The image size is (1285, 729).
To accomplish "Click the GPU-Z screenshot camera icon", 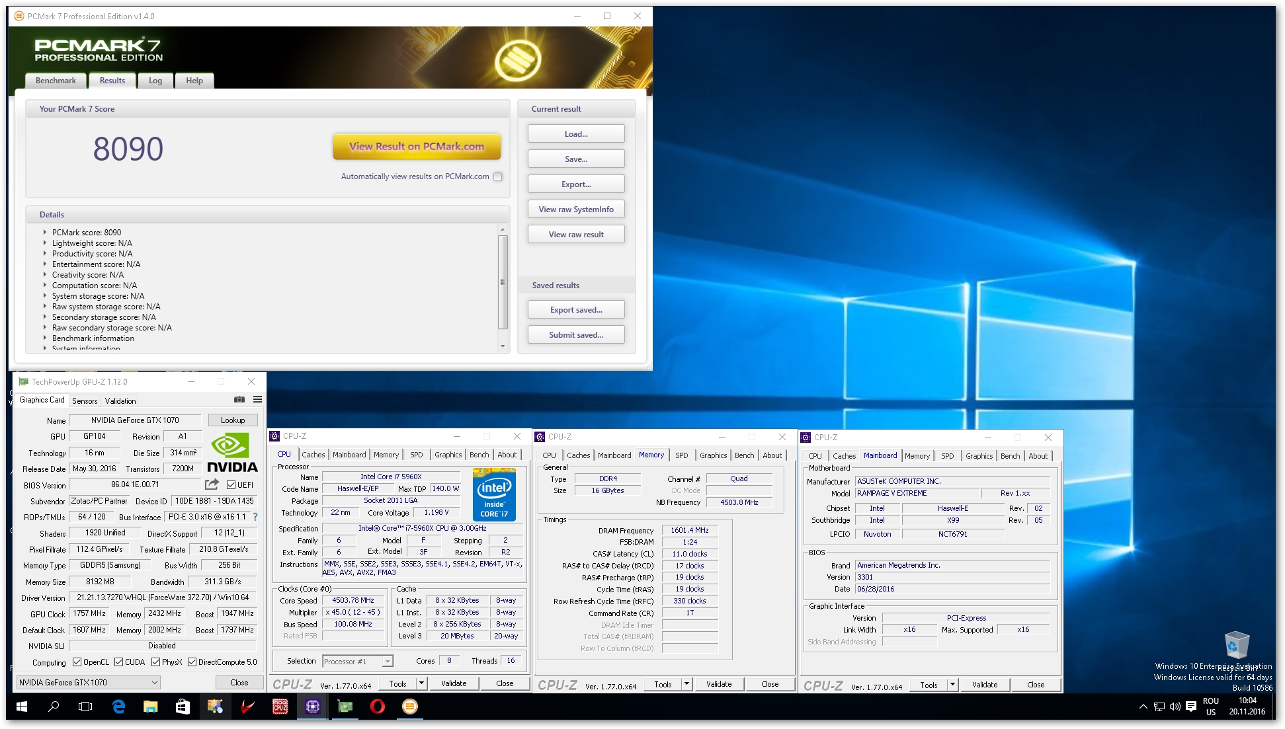I will (x=239, y=399).
